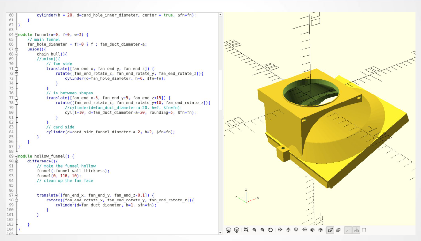The image size is (421, 241).
Task: Reset the 3D view rotation
Action: [271, 230]
